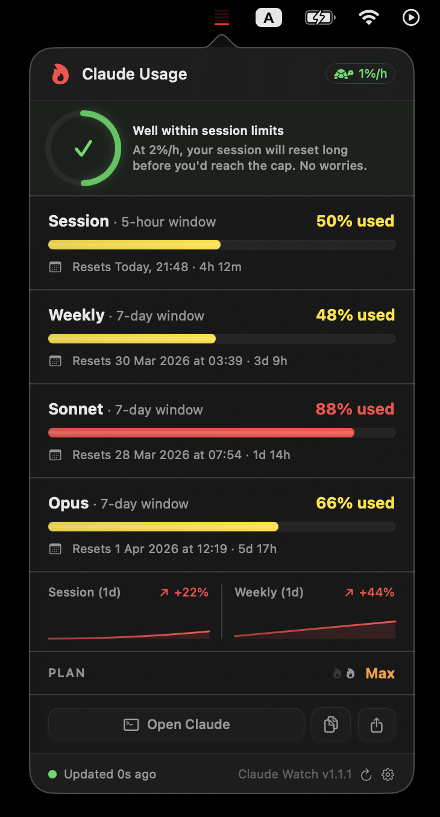Click the refresh icon next to version
Image resolution: width=440 pixels, height=817 pixels.
366,775
